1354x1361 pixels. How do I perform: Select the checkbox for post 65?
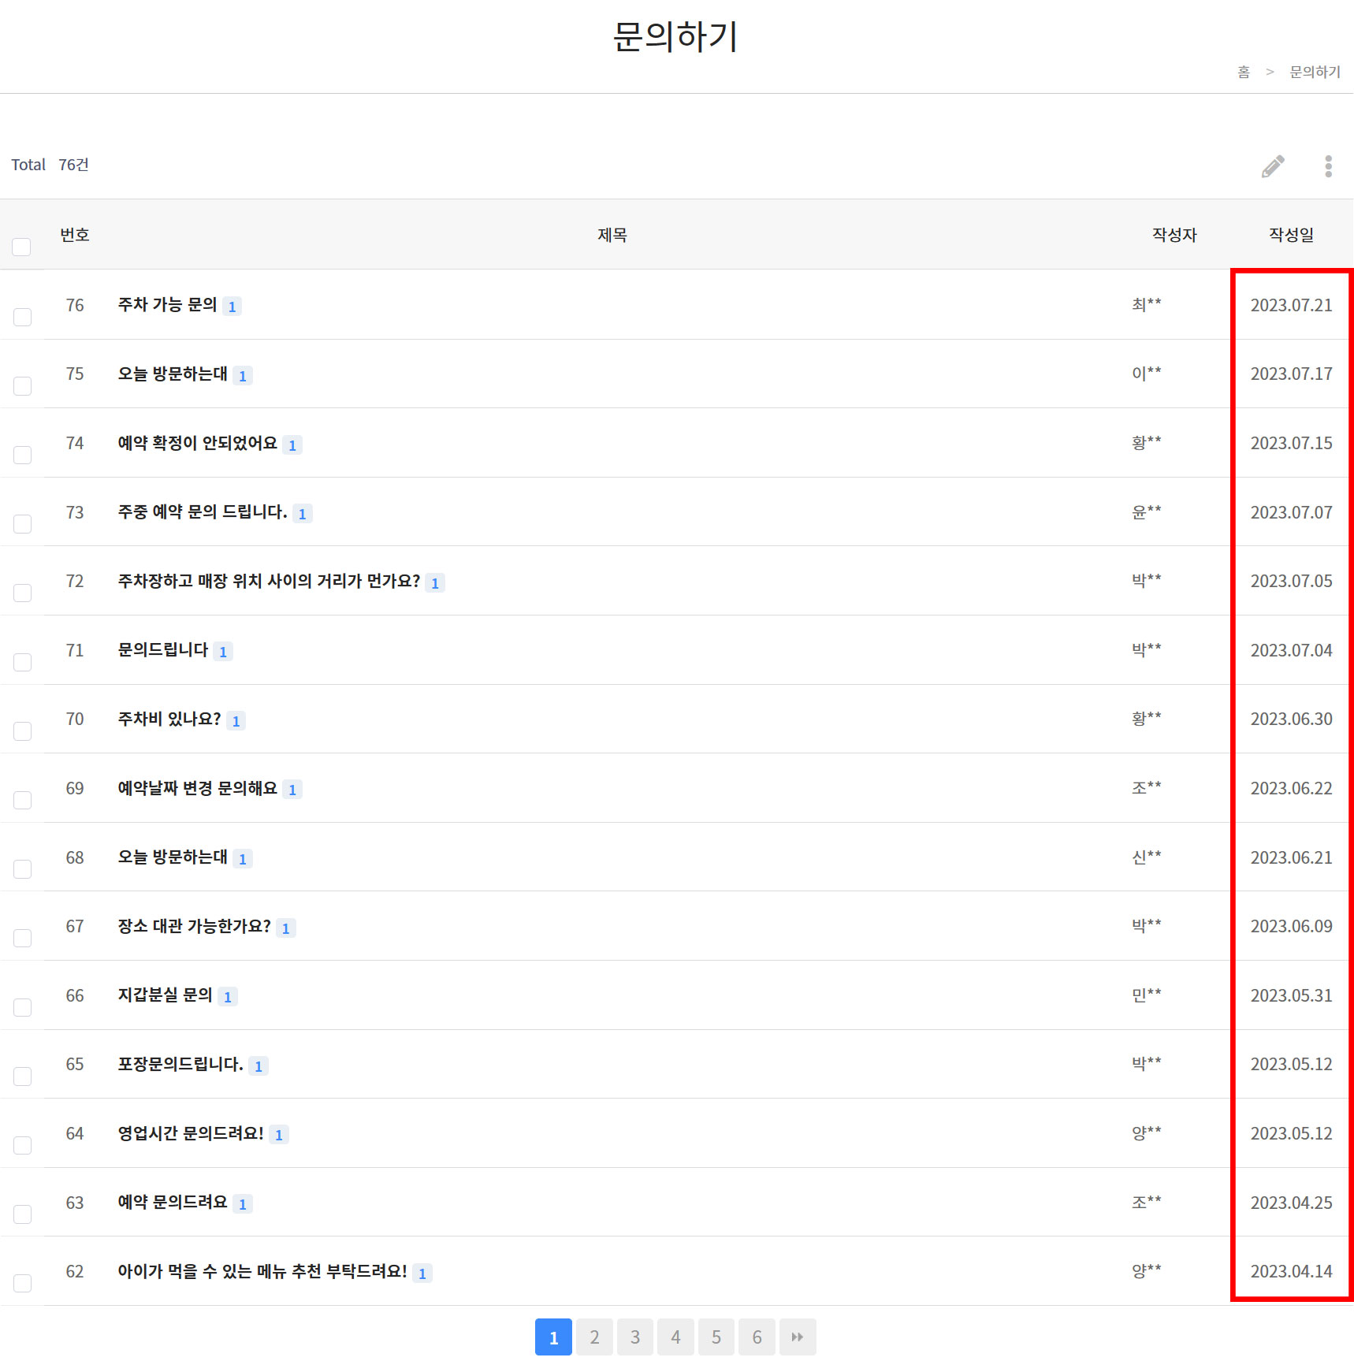click(x=23, y=1076)
